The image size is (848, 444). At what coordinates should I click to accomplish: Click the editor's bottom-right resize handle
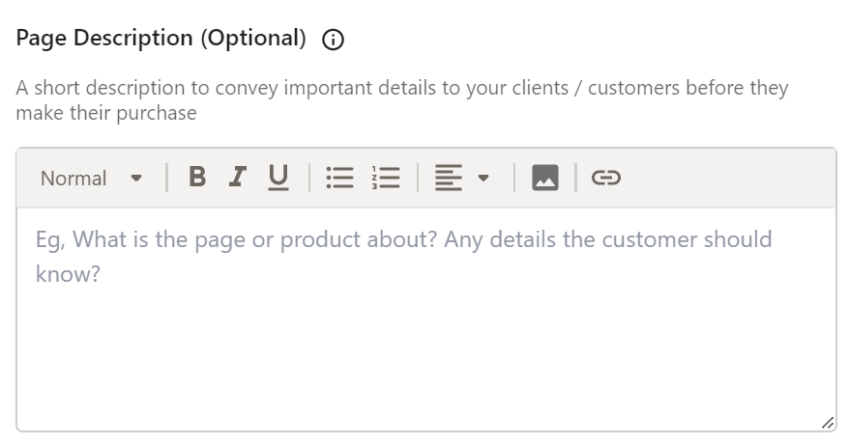pyautogui.click(x=827, y=423)
